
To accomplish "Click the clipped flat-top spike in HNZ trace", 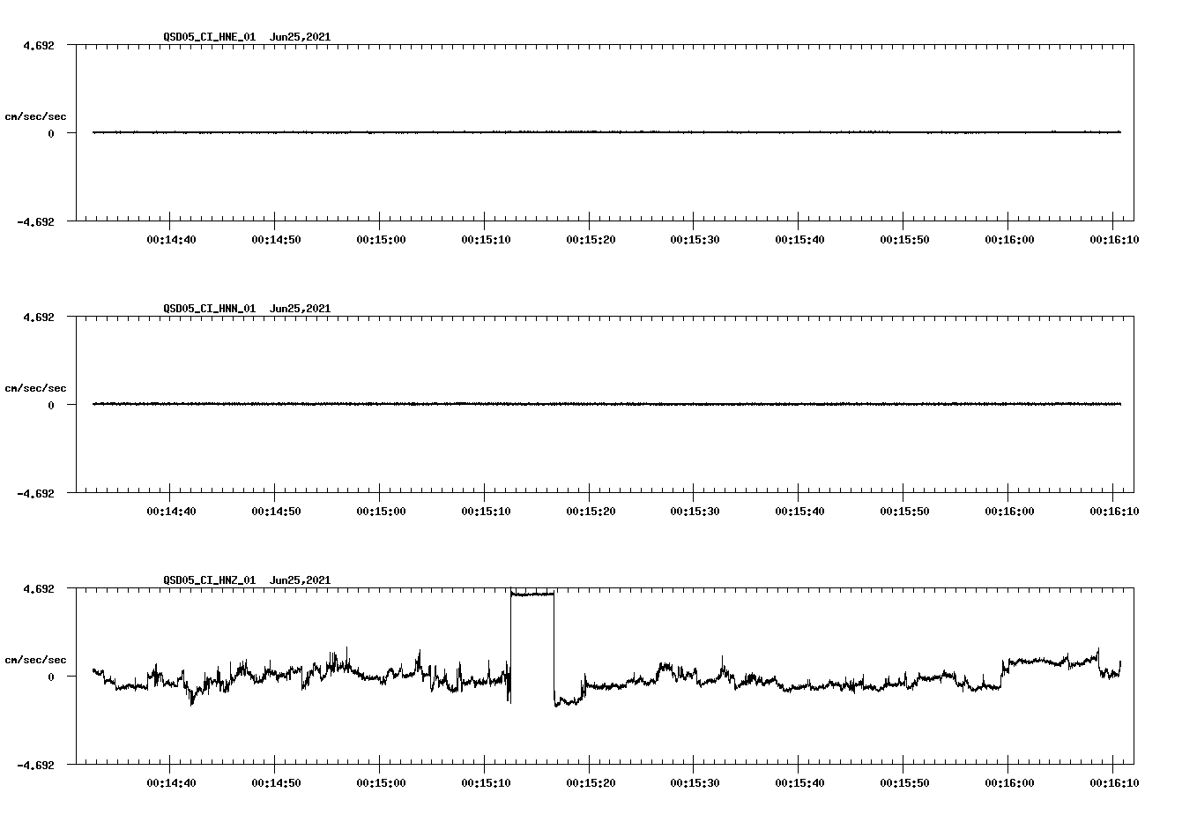I will [532, 594].
